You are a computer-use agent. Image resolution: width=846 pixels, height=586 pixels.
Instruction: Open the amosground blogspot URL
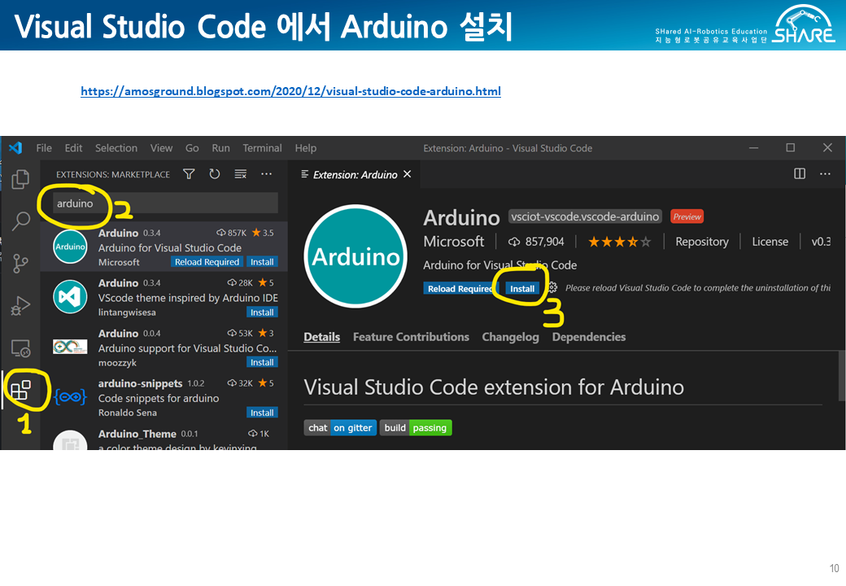291,91
